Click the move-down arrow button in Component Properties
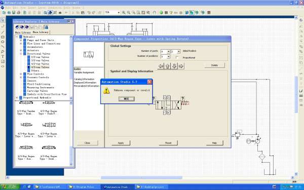Screen dimensions: 304x190 (x=174, y=66)
